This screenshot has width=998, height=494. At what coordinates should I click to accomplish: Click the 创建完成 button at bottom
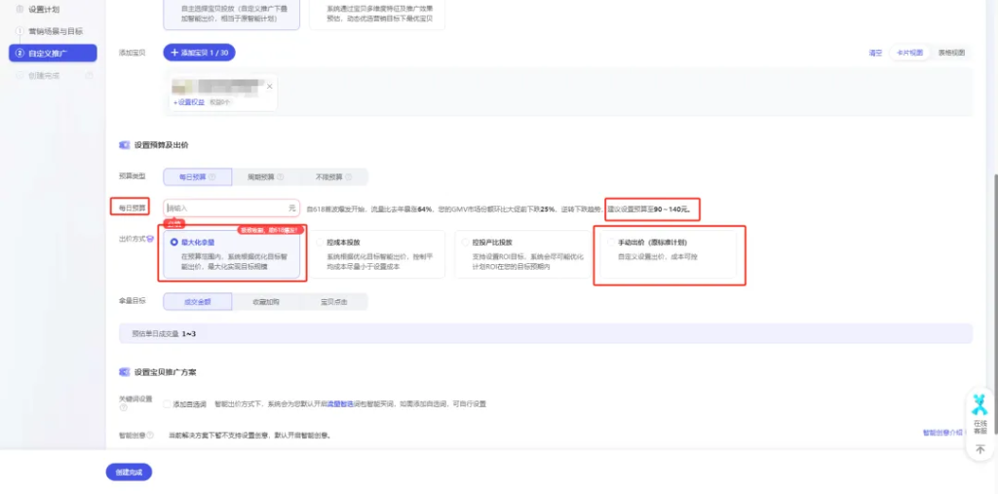(x=130, y=473)
